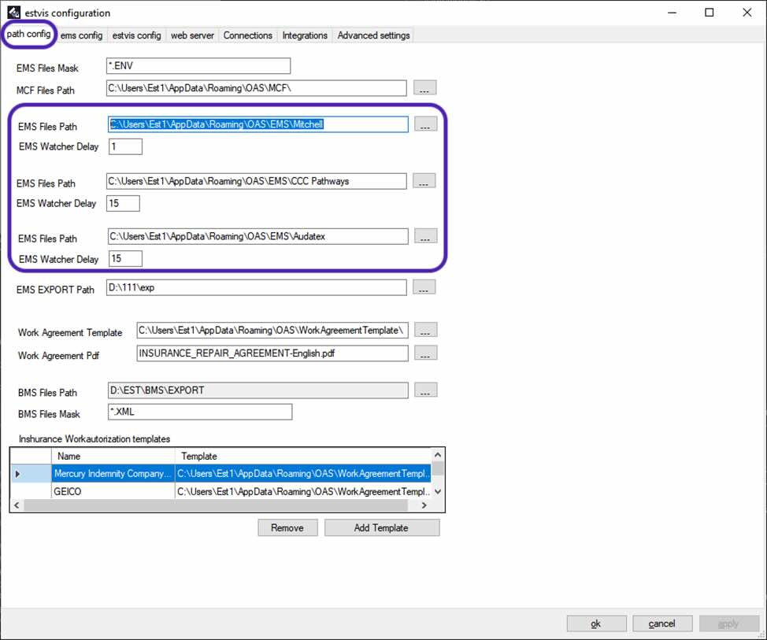Click the apply button

[x=729, y=624]
